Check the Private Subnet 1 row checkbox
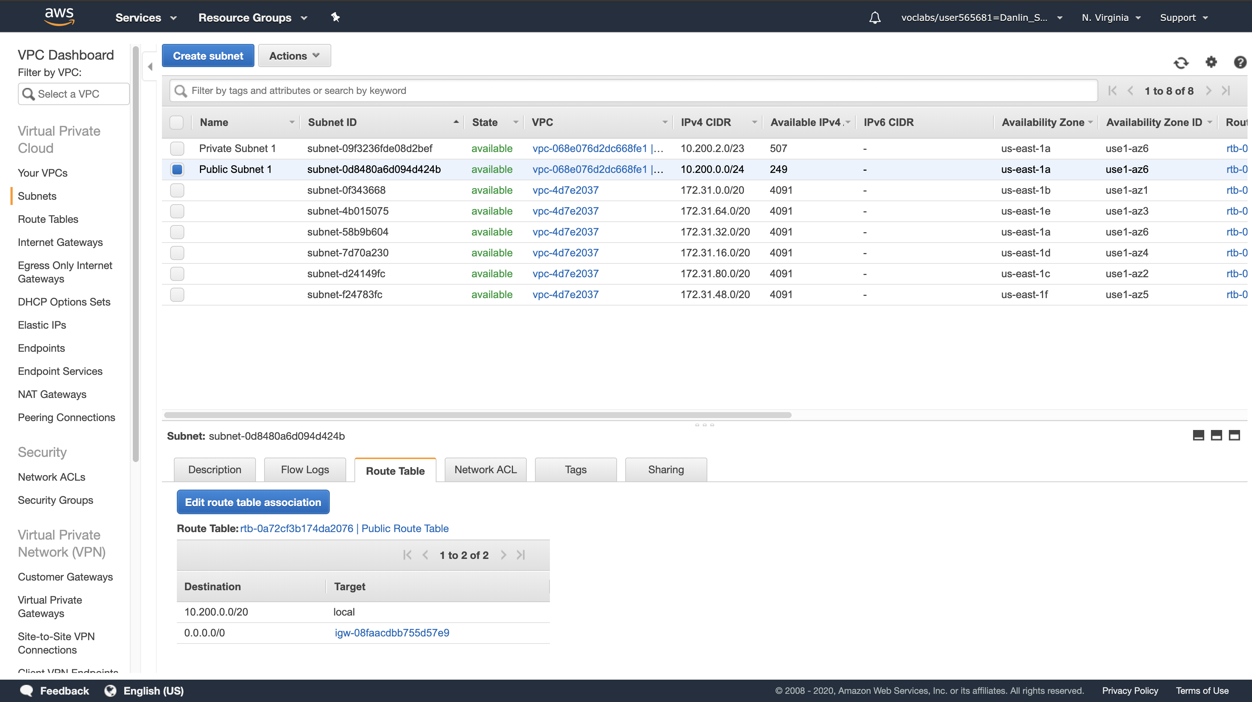 tap(177, 149)
